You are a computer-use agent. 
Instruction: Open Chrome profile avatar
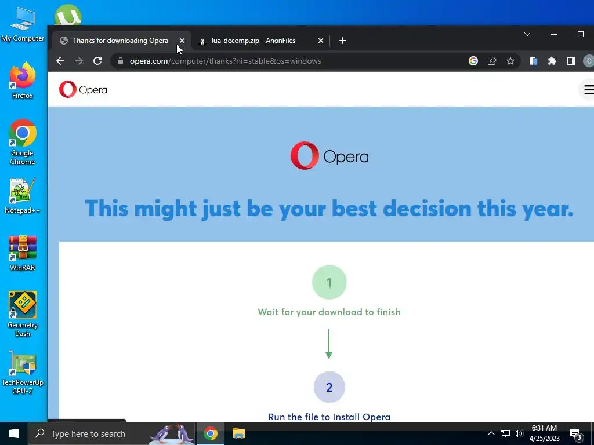[589, 61]
